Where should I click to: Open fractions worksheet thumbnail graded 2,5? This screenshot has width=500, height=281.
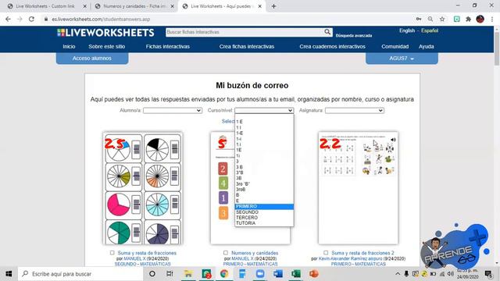click(142, 188)
